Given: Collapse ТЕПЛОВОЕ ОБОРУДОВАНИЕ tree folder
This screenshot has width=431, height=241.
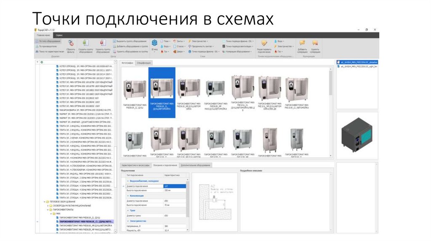Looking at the screenshot, I should pyautogui.click(x=45, y=202).
